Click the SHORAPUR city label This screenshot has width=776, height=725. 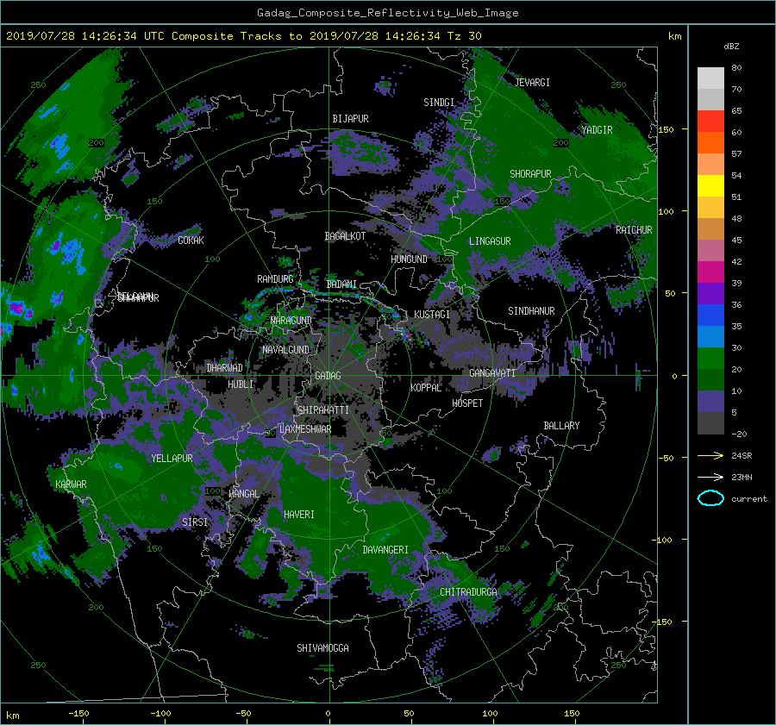pos(530,174)
